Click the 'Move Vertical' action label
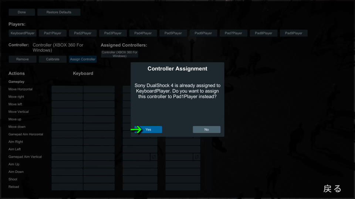This screenshot has height=199, width=355. point(18,112)
